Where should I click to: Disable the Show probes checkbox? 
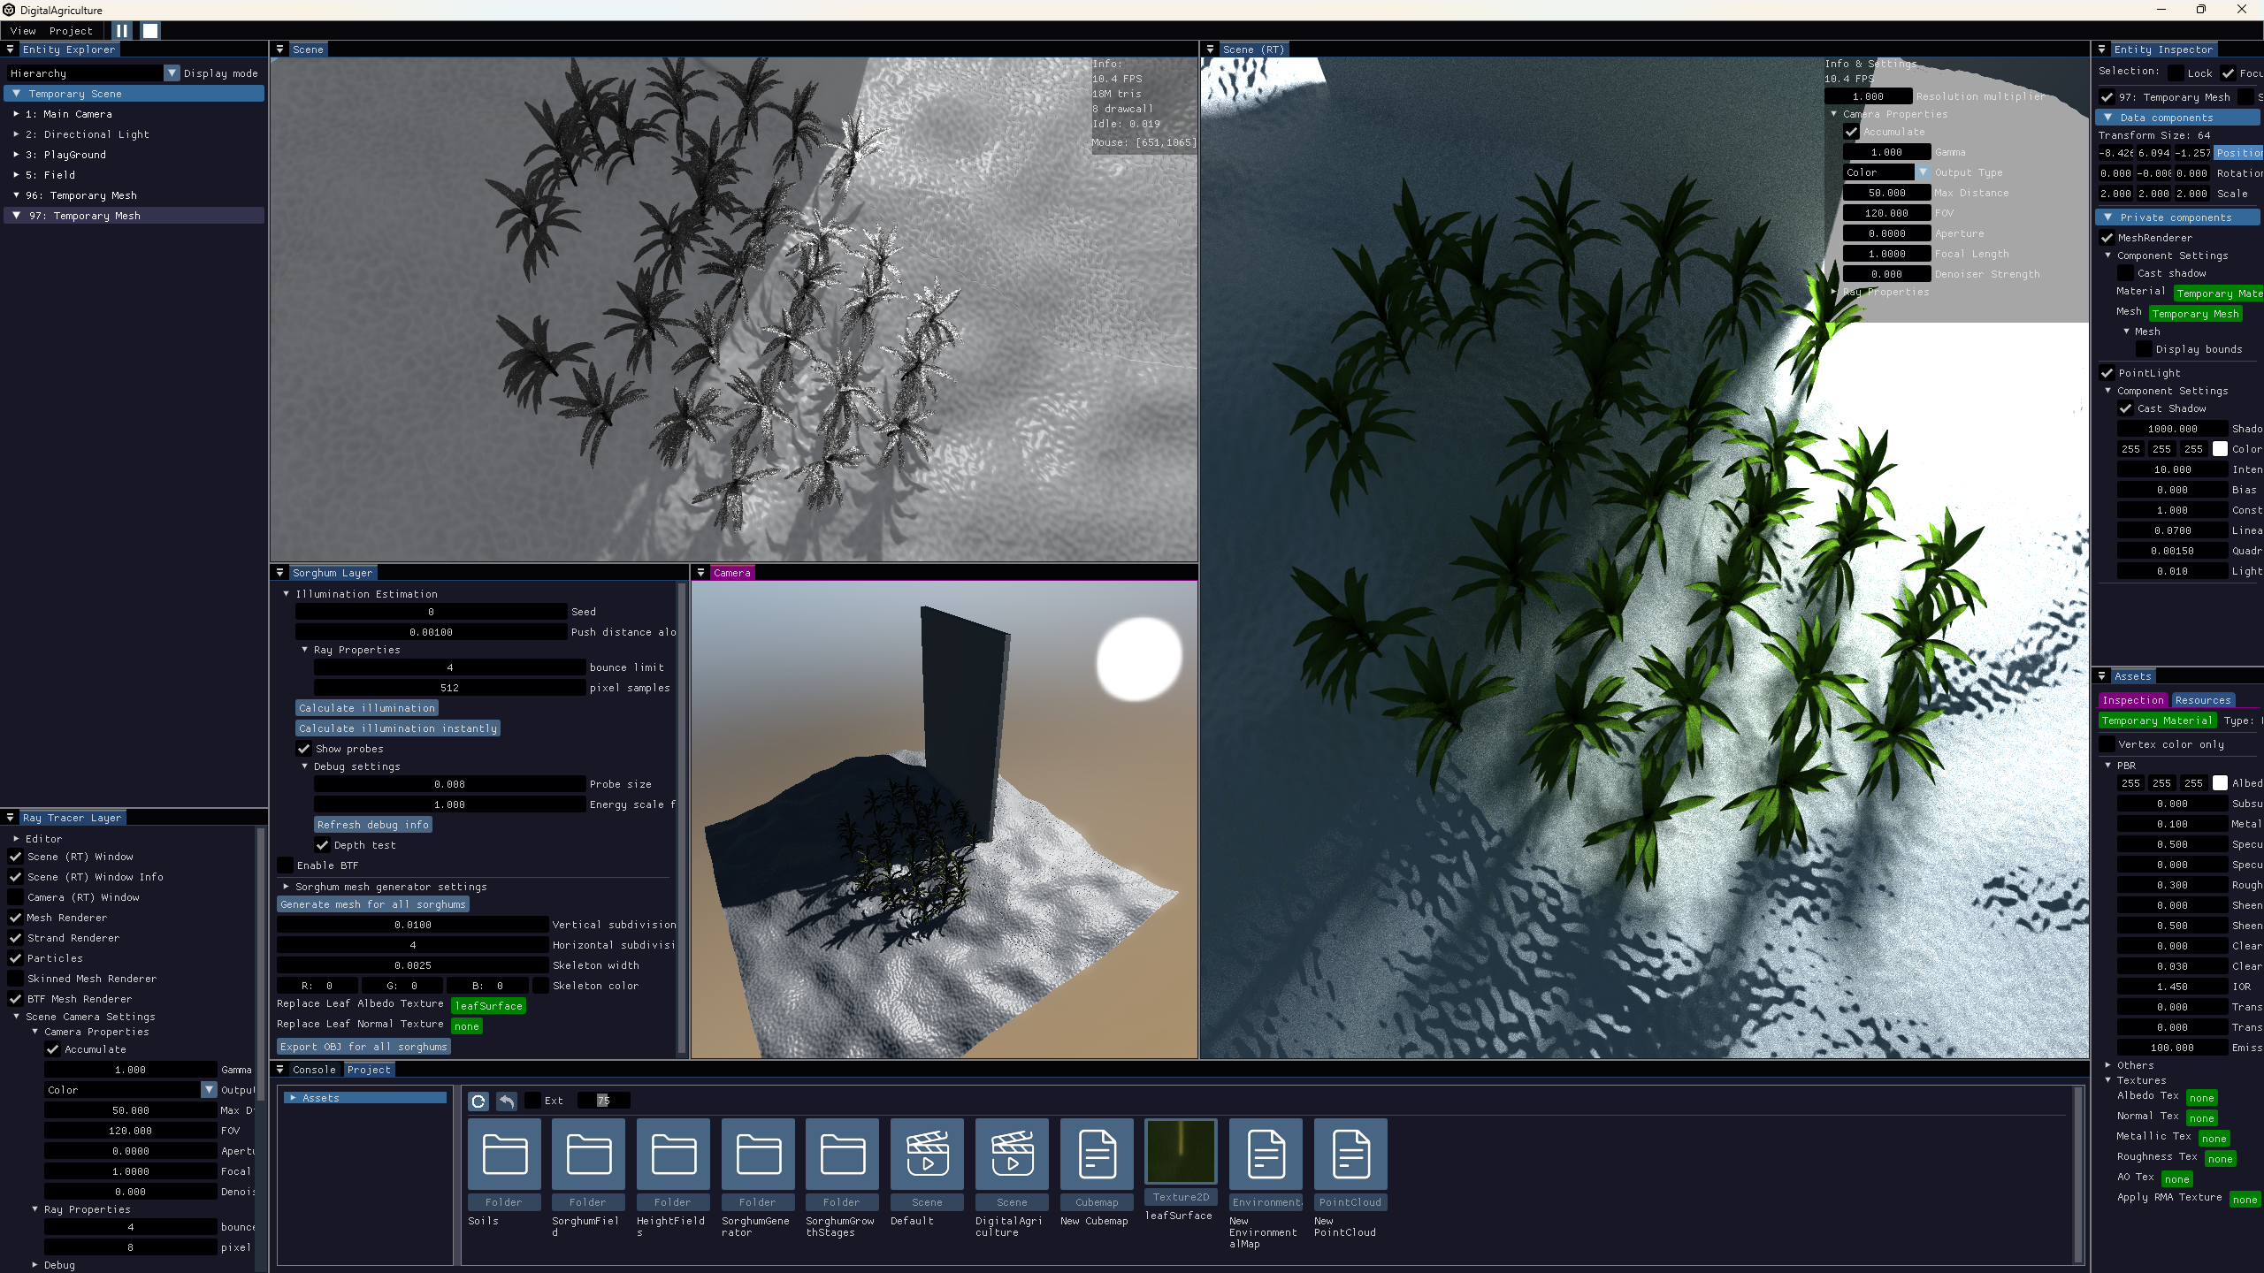[x=304, y=749]
